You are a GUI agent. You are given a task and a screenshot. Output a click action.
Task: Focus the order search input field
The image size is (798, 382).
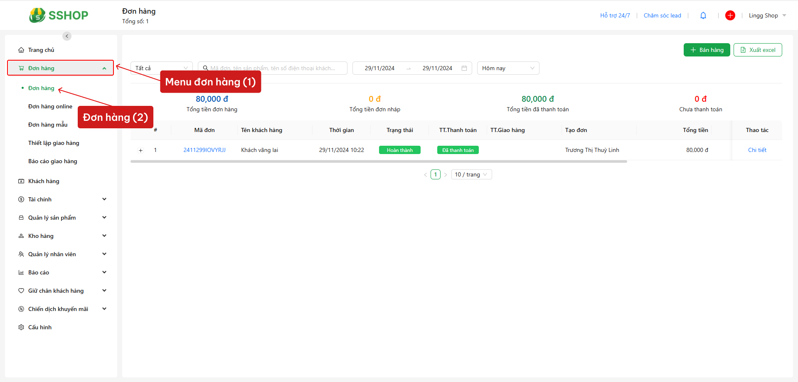coord(273,68)
